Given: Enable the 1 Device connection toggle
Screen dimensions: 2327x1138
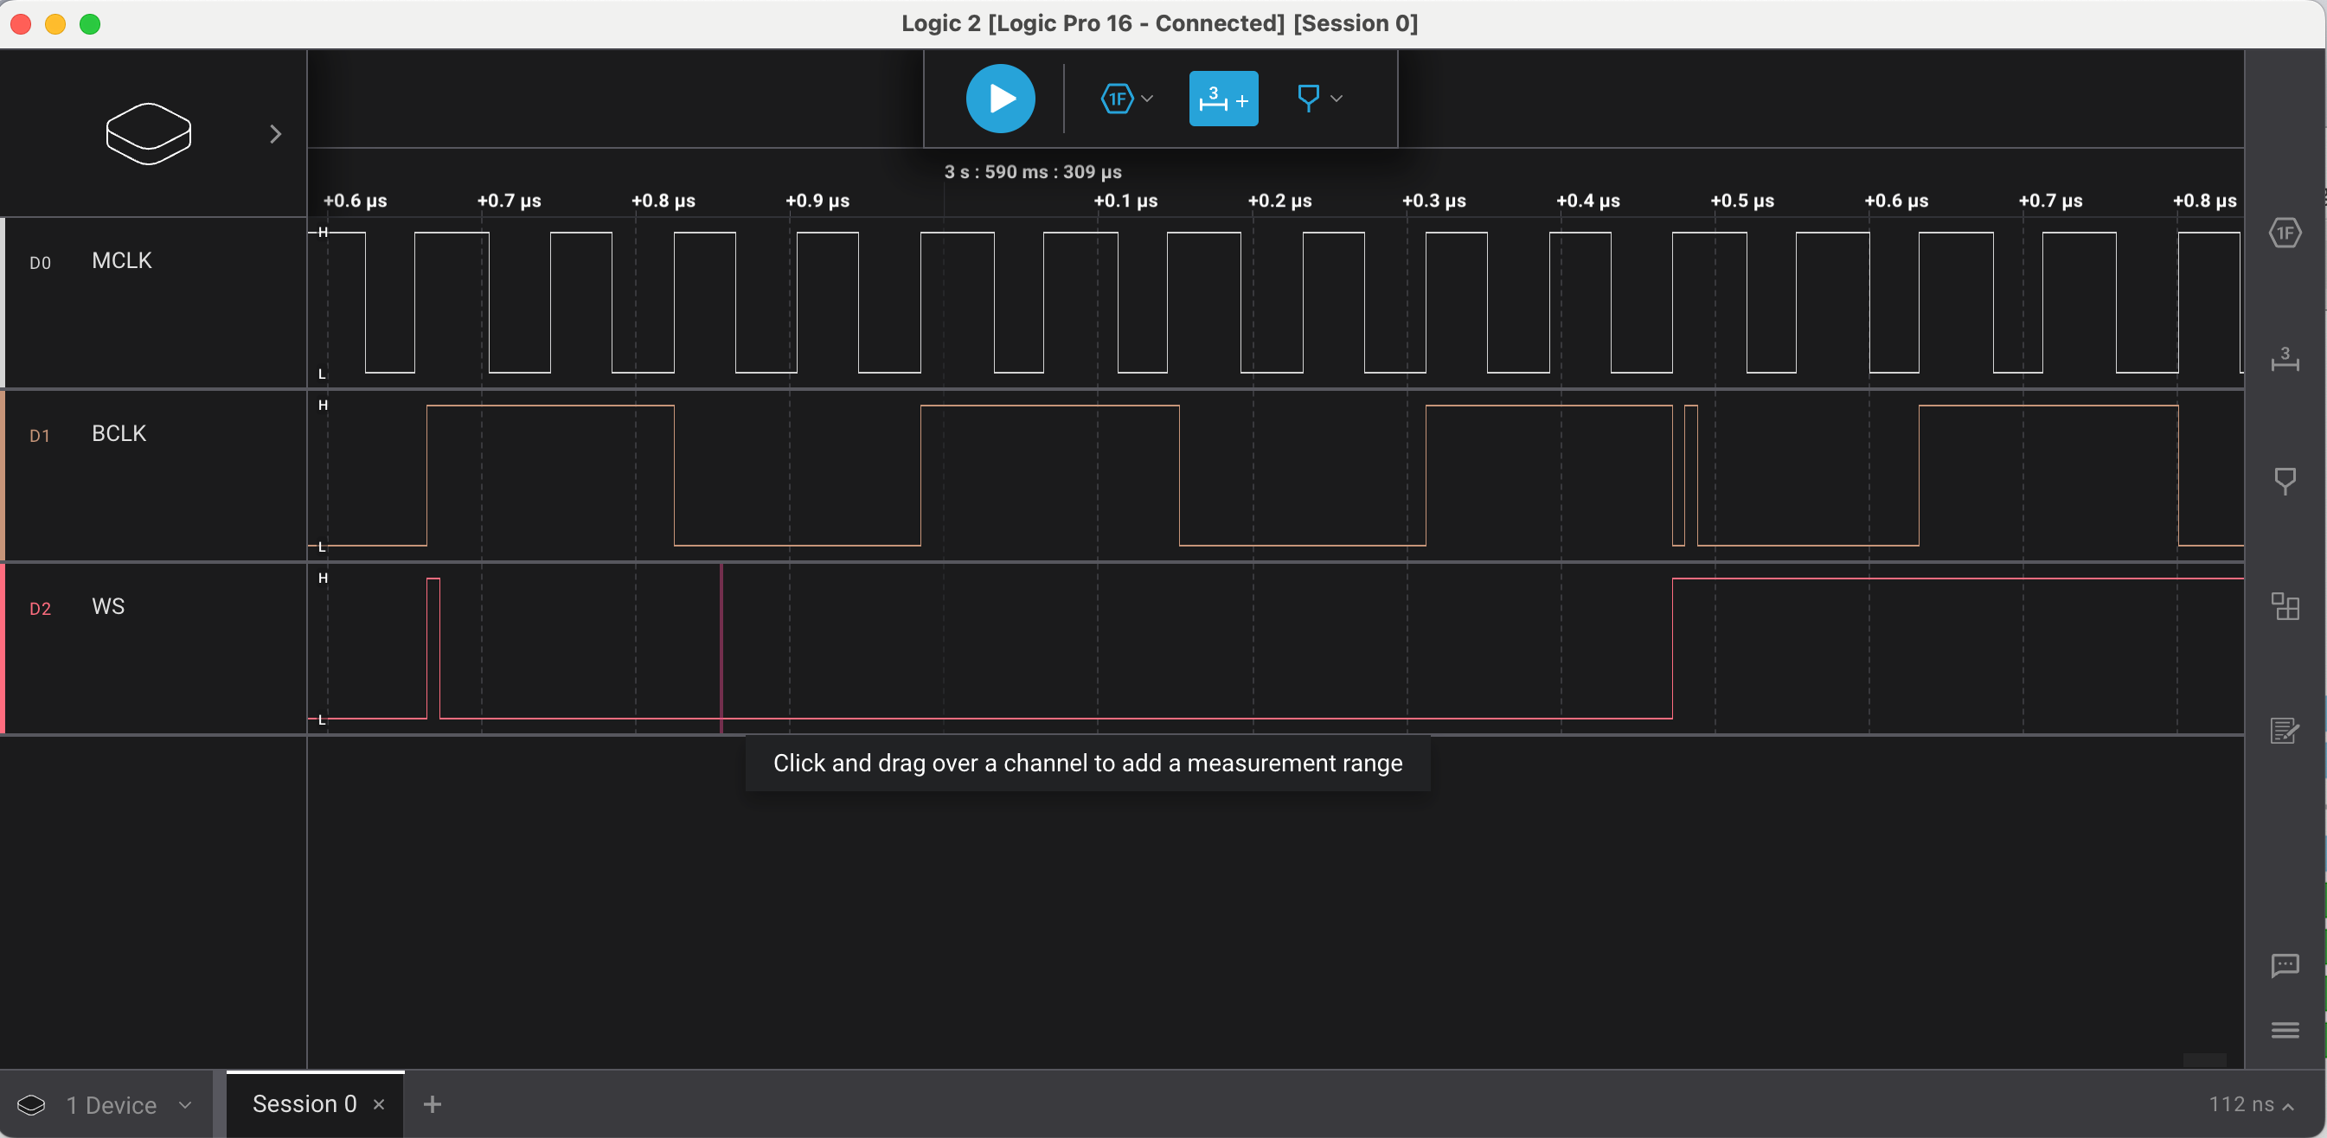Looking at the screenshot, I should (112, 1104).
